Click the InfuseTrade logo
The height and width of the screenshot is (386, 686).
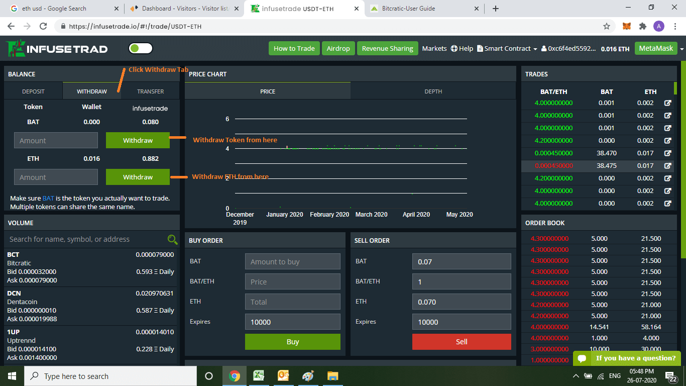point(57,49)
